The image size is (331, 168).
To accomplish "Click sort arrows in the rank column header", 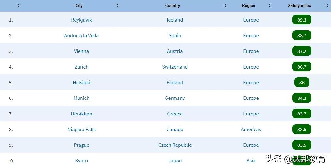I will point(19,6).
